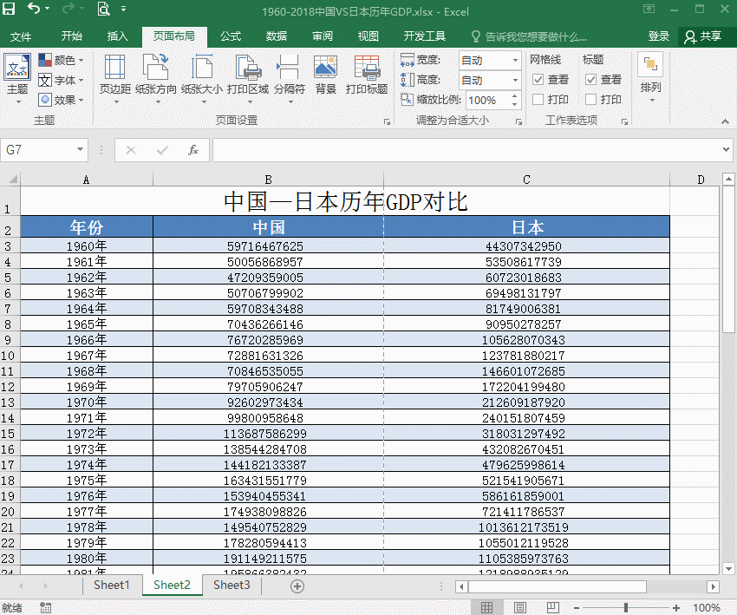Toggle the 网格线 打印 checkbox
This screenshot has width=737, height=615.
[538, 99]
